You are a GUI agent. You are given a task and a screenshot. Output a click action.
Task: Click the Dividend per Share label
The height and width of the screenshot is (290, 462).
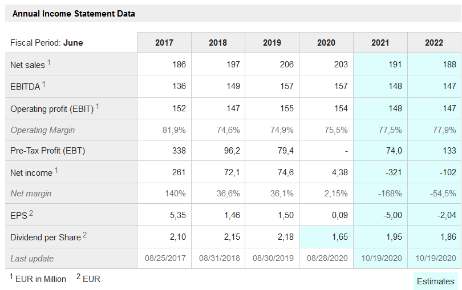[x=46, y=237]
